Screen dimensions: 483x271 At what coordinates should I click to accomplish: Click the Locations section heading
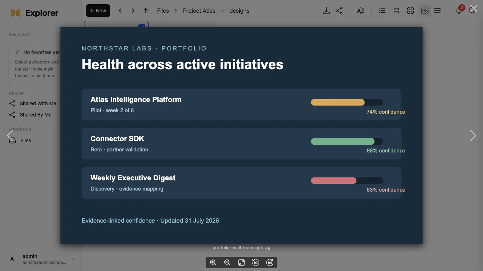(x=20, y=129)
